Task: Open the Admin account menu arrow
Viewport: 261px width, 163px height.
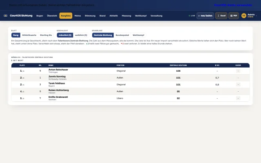Action: click(257, 16)
